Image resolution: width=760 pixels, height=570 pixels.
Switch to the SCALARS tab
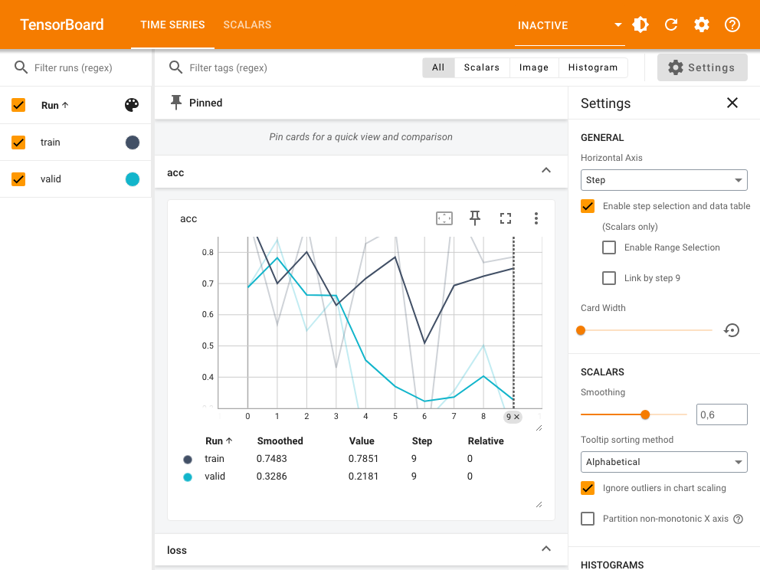pyautogui.click(x=247, y=25)
